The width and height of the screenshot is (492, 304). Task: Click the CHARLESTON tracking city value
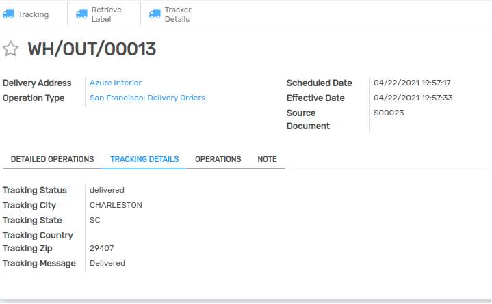[116, 205]
